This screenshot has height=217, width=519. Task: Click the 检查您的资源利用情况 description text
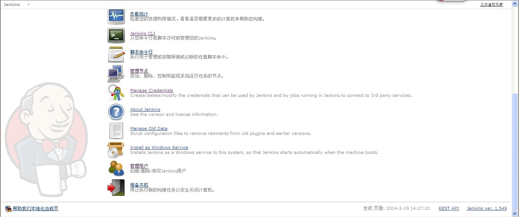[197, 19]
